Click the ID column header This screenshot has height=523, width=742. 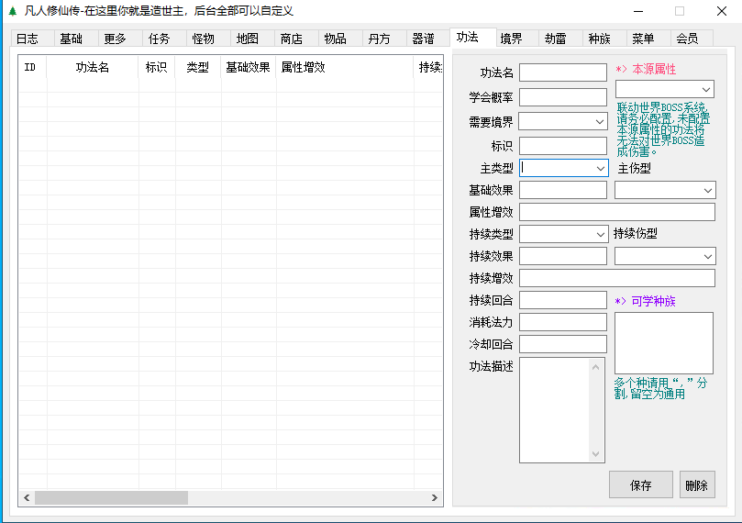pos(32,67)
